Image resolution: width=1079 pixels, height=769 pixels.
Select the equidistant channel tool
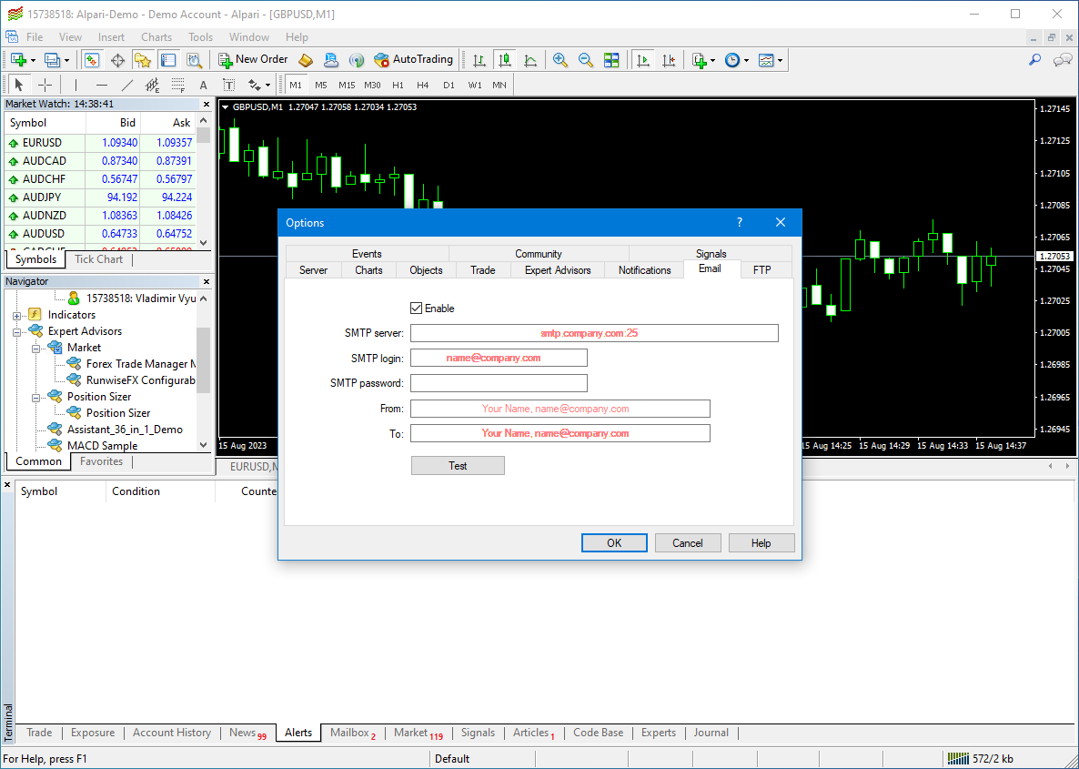(152, 85)
